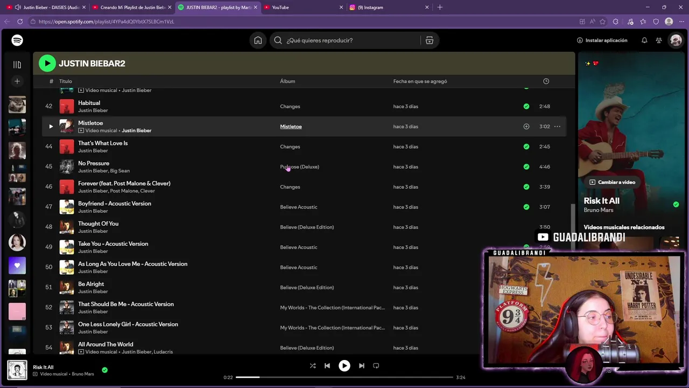689x388 pixels.
Task: Open the pink cover playlist in sidebar
Action: click(17, 312)
